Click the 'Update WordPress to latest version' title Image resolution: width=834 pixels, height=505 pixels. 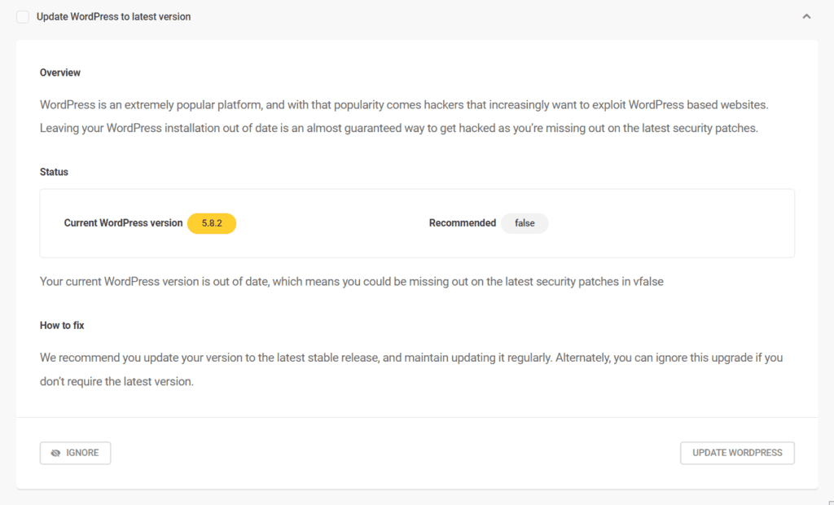click(x=113, y=17)
